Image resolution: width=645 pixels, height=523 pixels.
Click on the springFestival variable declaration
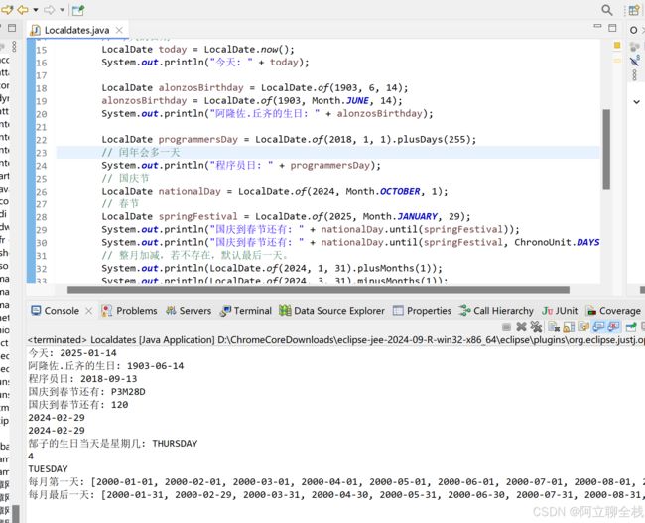click(197, 217)
